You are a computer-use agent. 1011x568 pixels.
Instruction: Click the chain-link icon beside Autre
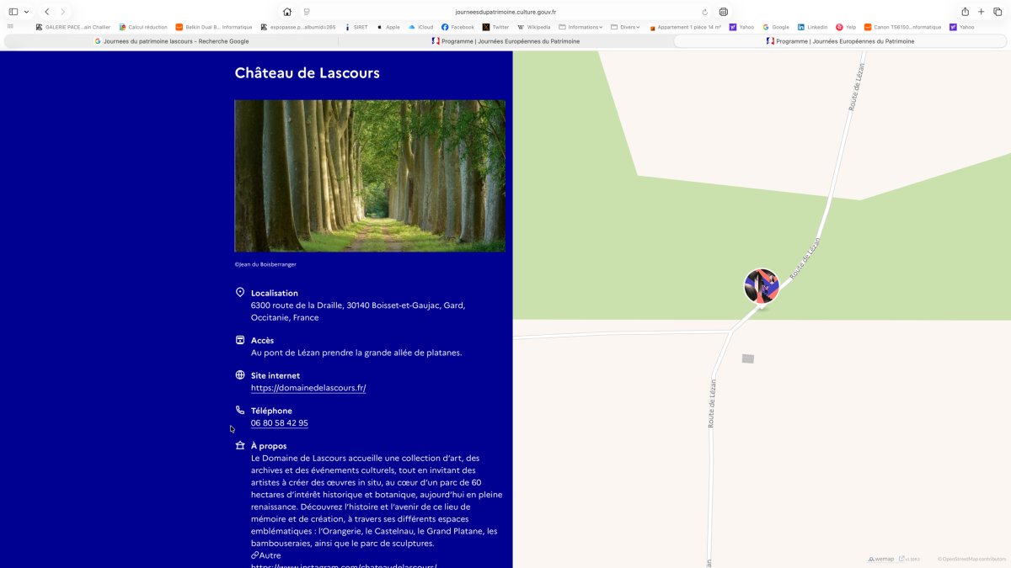pyautogui.click(x=254, y=555)
